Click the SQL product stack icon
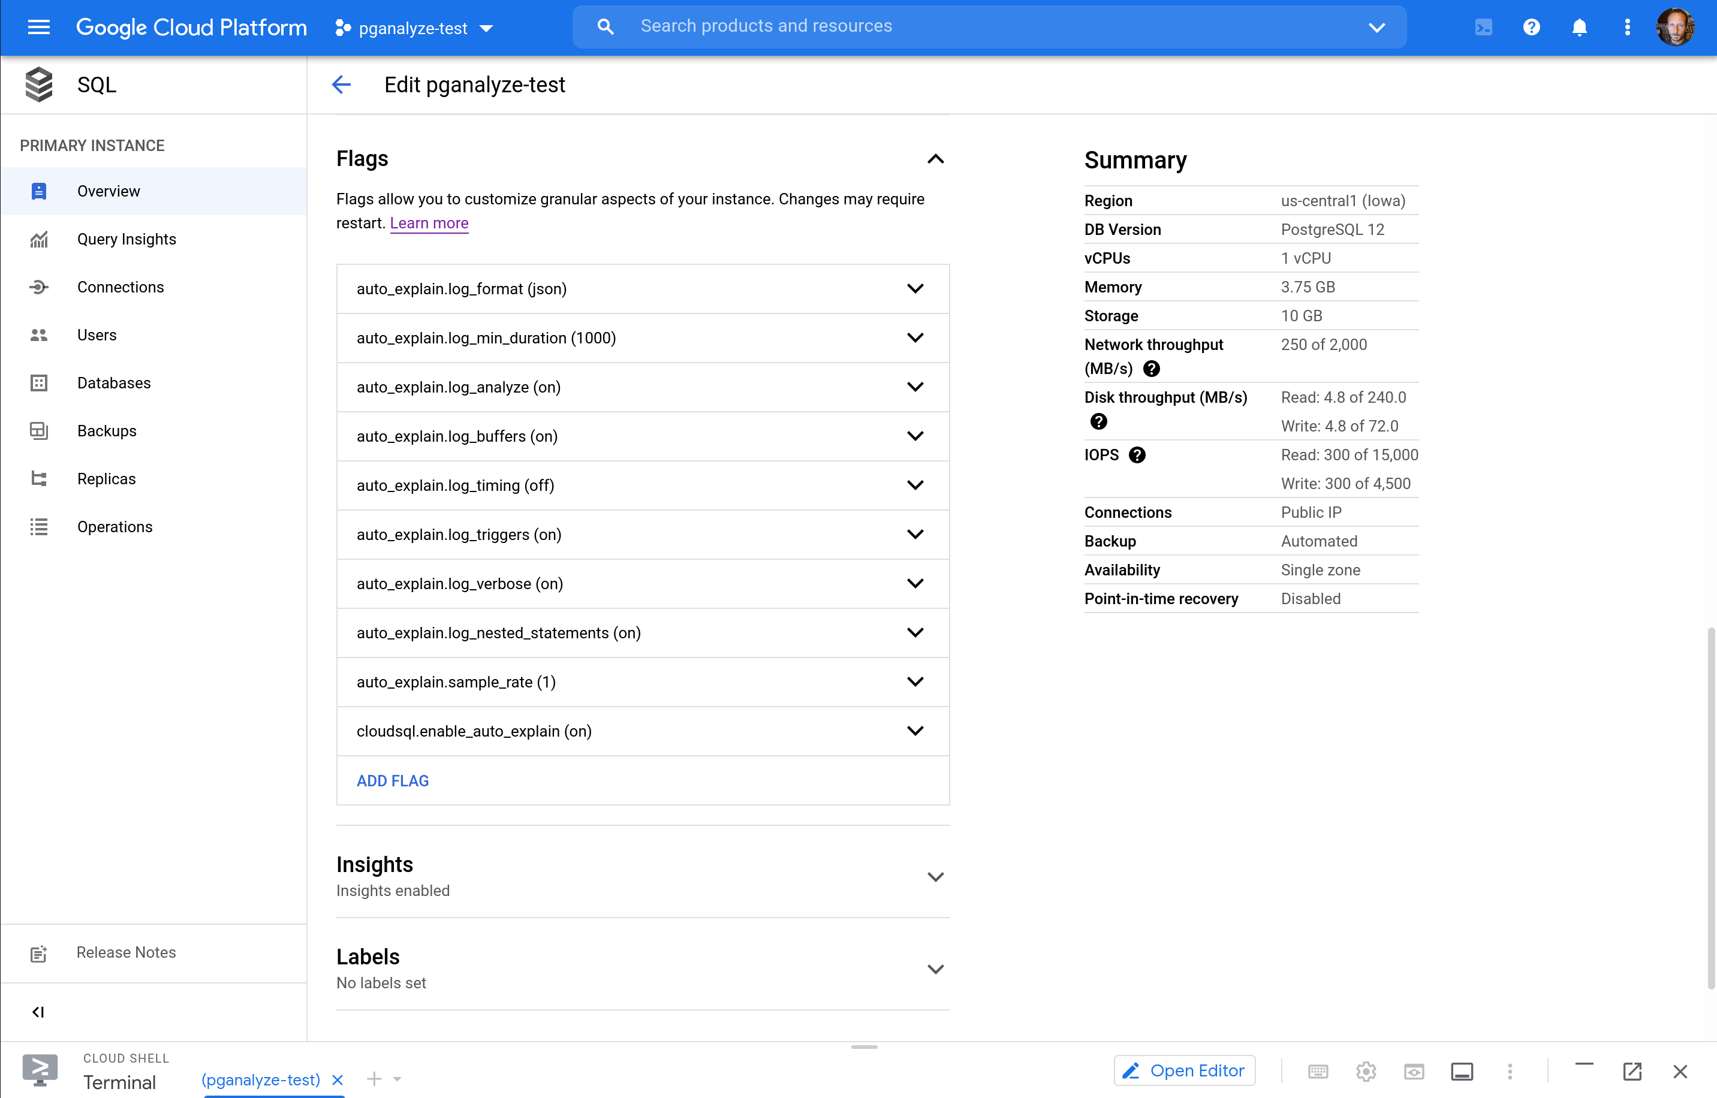Image resolution: width=1717 pixels, height=1098 pixels. pos(39,85)
